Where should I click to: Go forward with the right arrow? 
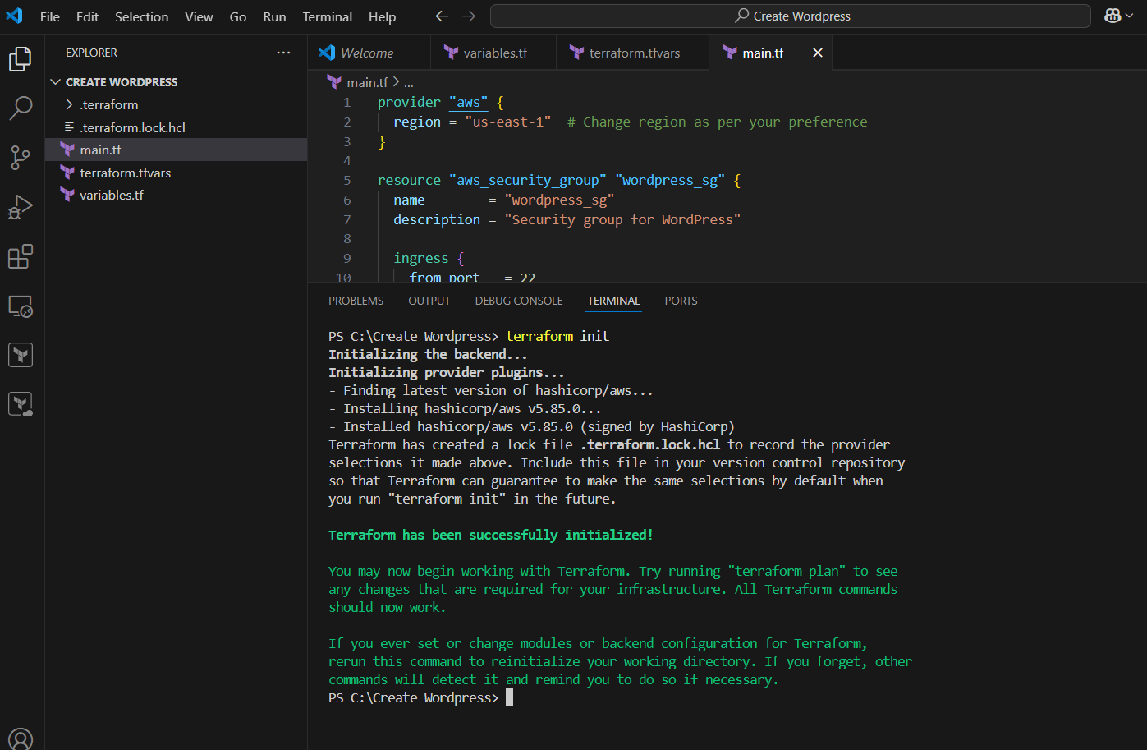pyautogui.click(x=469, y=16)
